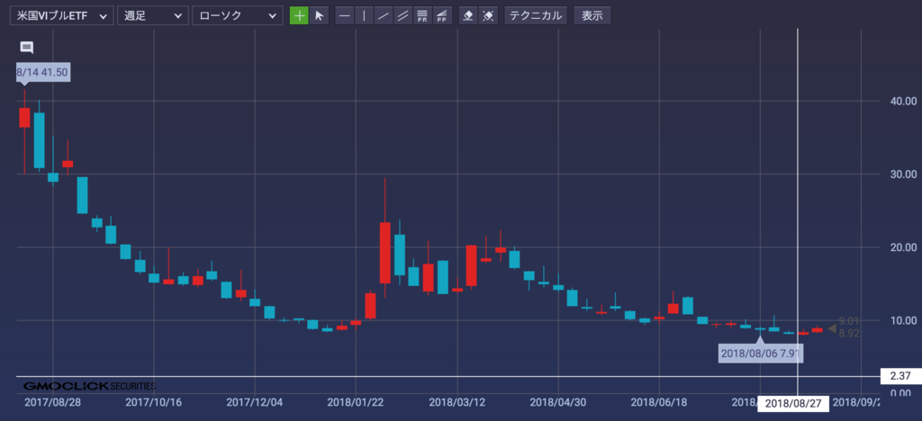Click the comment speech bubble icon
Image resolution: width=922 pixels, height=421 pixels.
(x=26, y=48)
